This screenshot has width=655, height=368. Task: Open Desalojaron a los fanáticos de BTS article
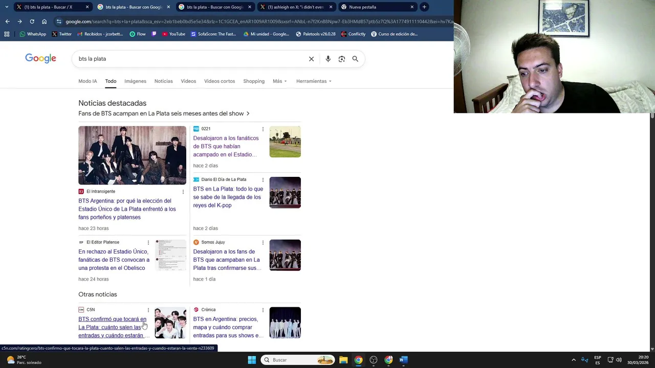(226, 146)
